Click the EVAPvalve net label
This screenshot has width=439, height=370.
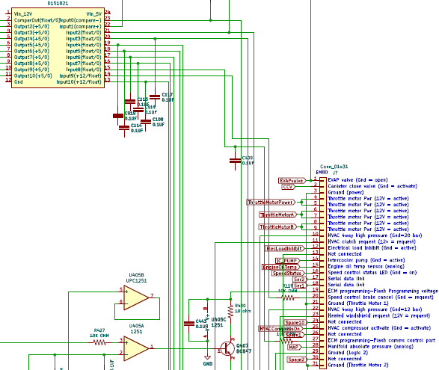(292, 181)
